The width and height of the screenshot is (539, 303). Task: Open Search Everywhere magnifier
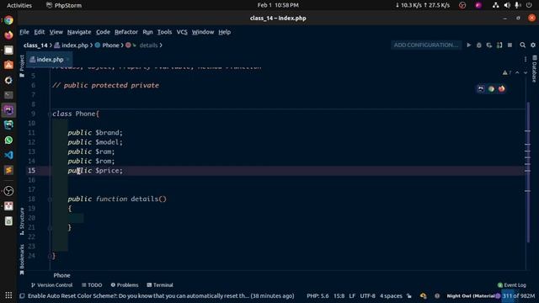pos(522,45)
